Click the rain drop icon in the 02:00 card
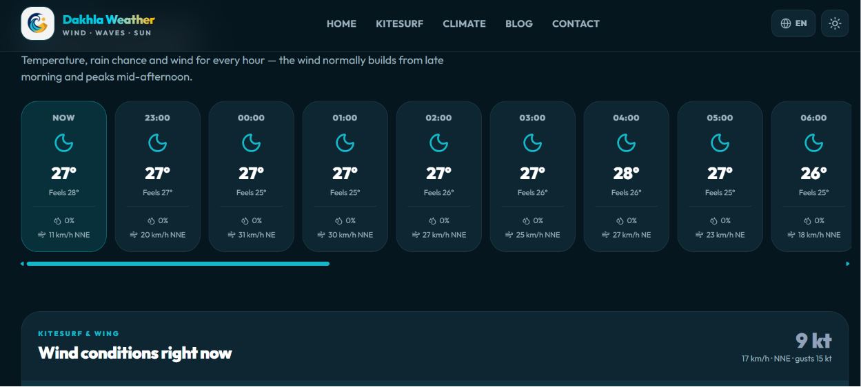Screen dimensions: 861x387 tap(433, 221)
